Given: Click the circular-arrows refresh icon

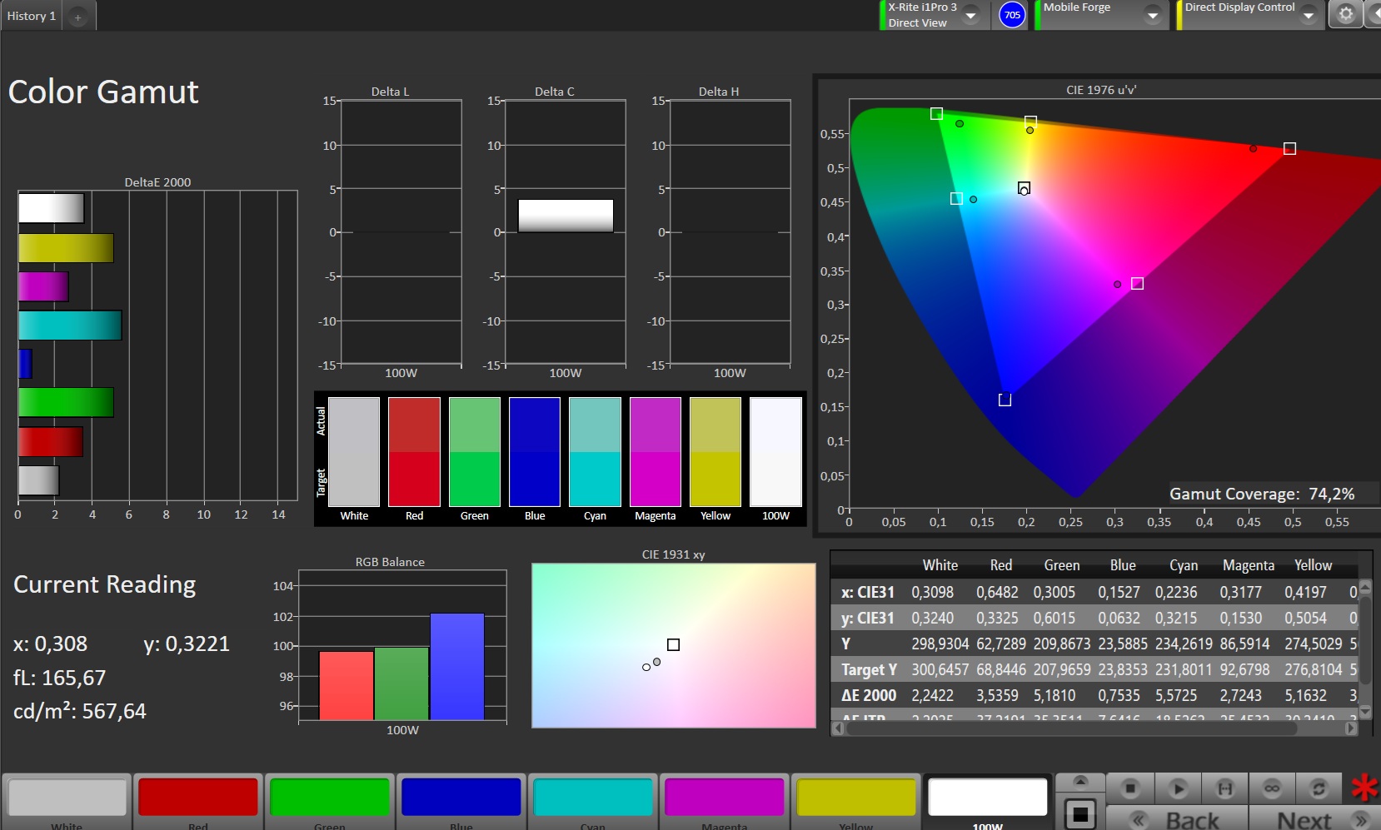Looking at the screenshot, I should tap(1318, 788).
